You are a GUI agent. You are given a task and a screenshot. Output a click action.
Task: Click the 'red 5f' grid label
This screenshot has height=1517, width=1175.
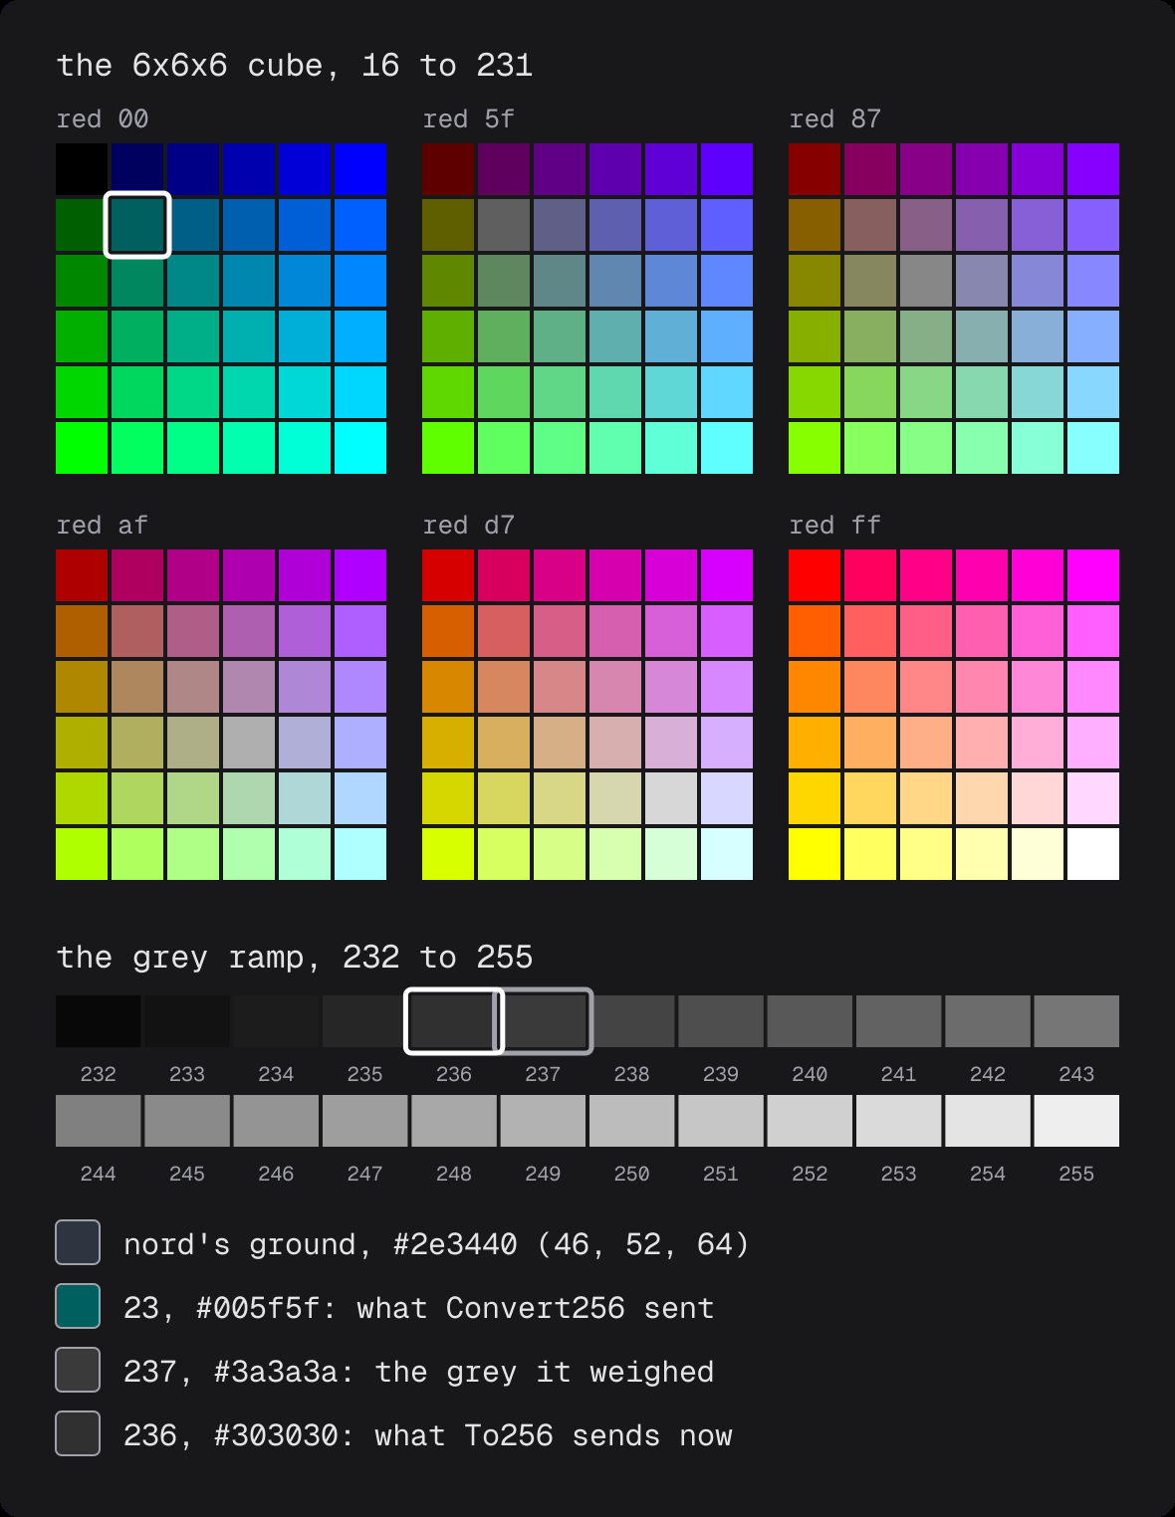click(469, 119)
